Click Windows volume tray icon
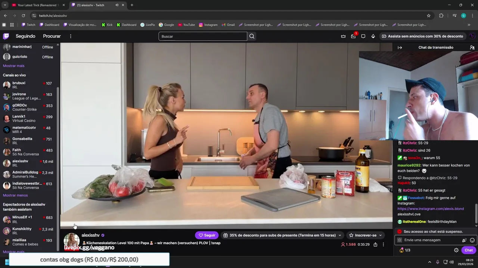 [x=451, y=262]
